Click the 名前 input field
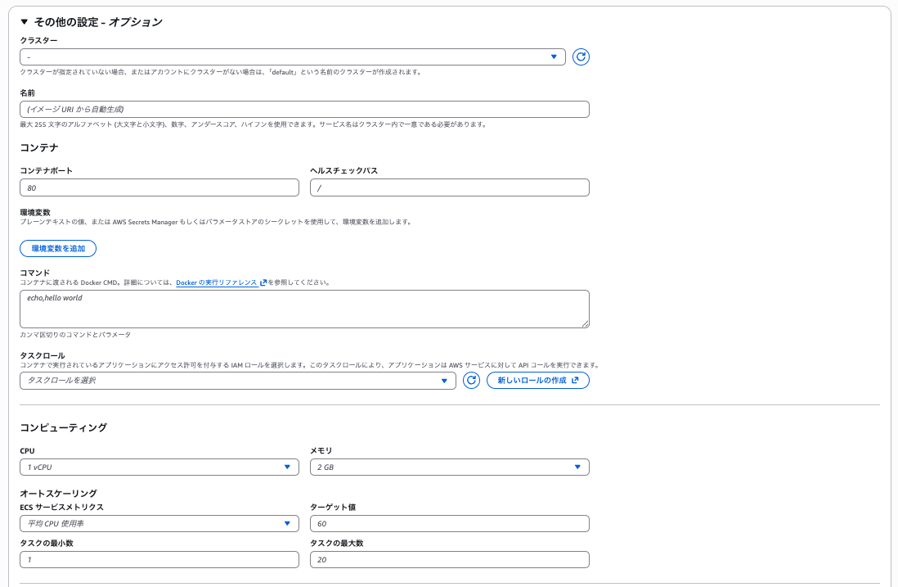 (304, 109)
